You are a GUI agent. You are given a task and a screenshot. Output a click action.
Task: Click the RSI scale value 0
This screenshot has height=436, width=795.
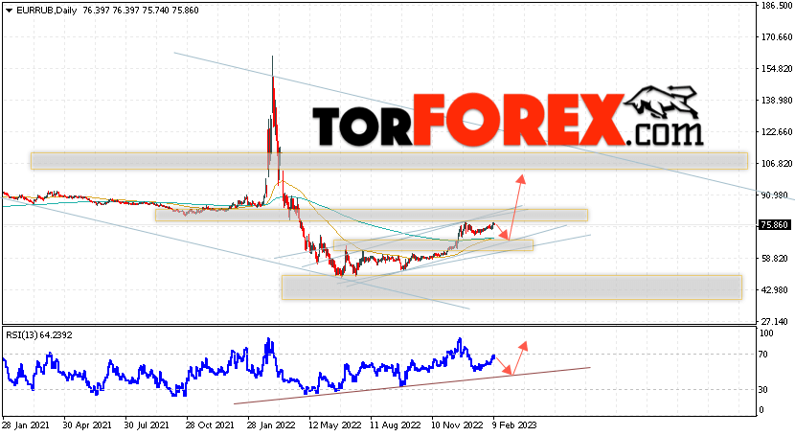coord(761,409)
